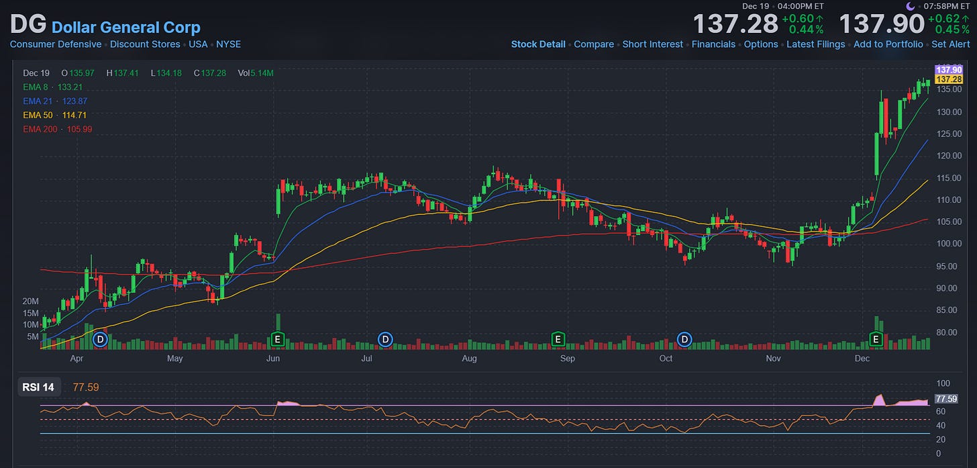
Task: Click the April dividend marker D
Action: pyautogui.click(x=101, y=339)
